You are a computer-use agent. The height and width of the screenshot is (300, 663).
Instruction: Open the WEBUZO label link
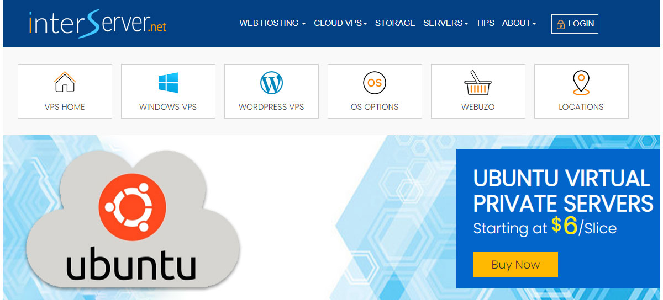(x=478, y=107)
